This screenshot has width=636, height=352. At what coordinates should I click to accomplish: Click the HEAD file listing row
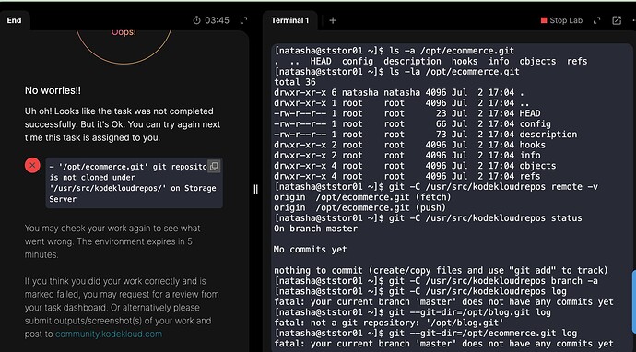click(407, 113)
